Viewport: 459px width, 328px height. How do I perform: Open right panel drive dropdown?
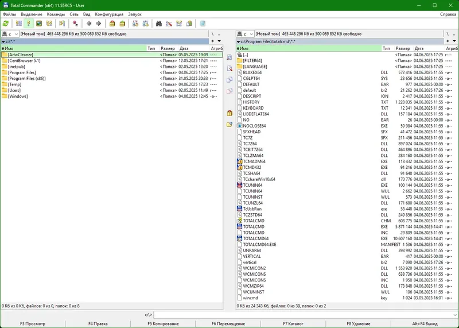click(246, 34)
